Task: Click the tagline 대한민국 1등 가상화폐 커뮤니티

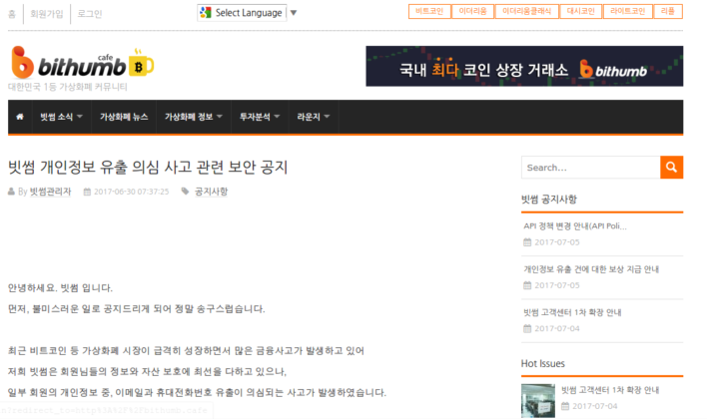Action: (x=68, y=87)
